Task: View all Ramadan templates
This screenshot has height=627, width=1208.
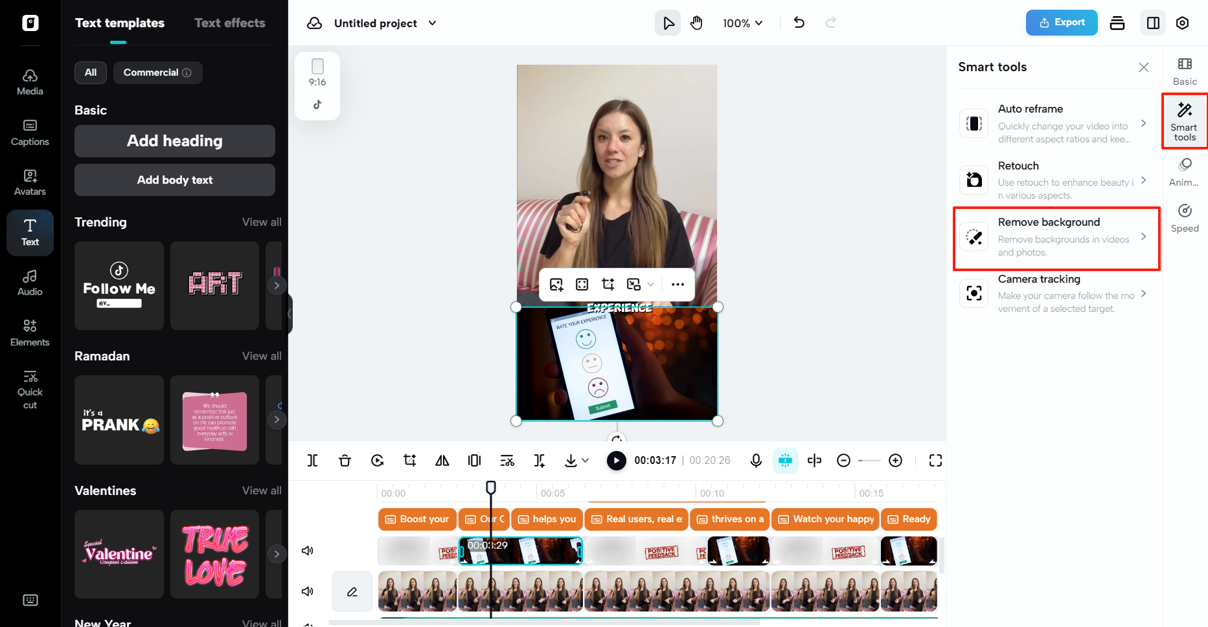Action: 262,356
